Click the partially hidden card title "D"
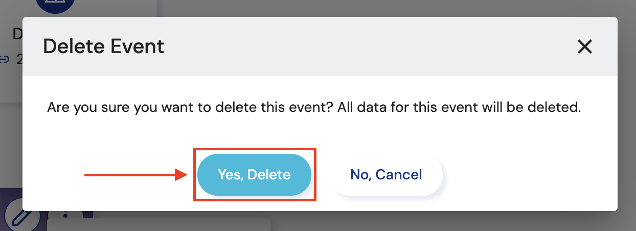The height and width of the screenshot is (231, 636). [x=17, y=34]
